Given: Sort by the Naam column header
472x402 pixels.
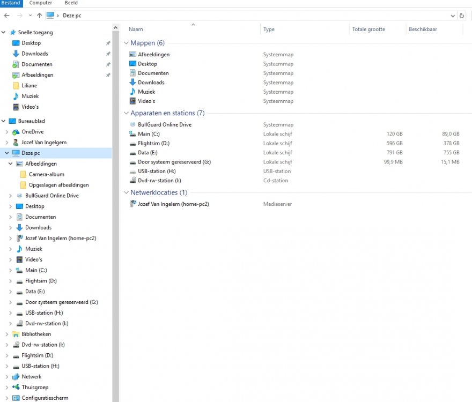Looking at the screenshot, I should click(x=136, y=29).
